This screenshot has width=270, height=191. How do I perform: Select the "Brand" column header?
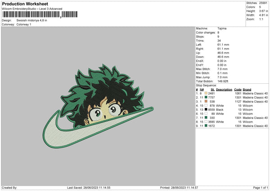click(247, 90)
